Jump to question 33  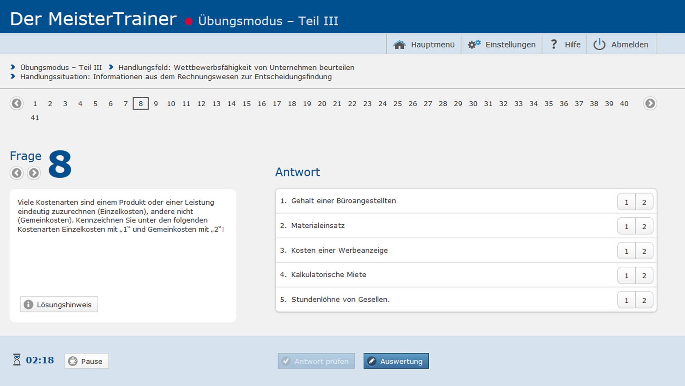coord(518,103)
